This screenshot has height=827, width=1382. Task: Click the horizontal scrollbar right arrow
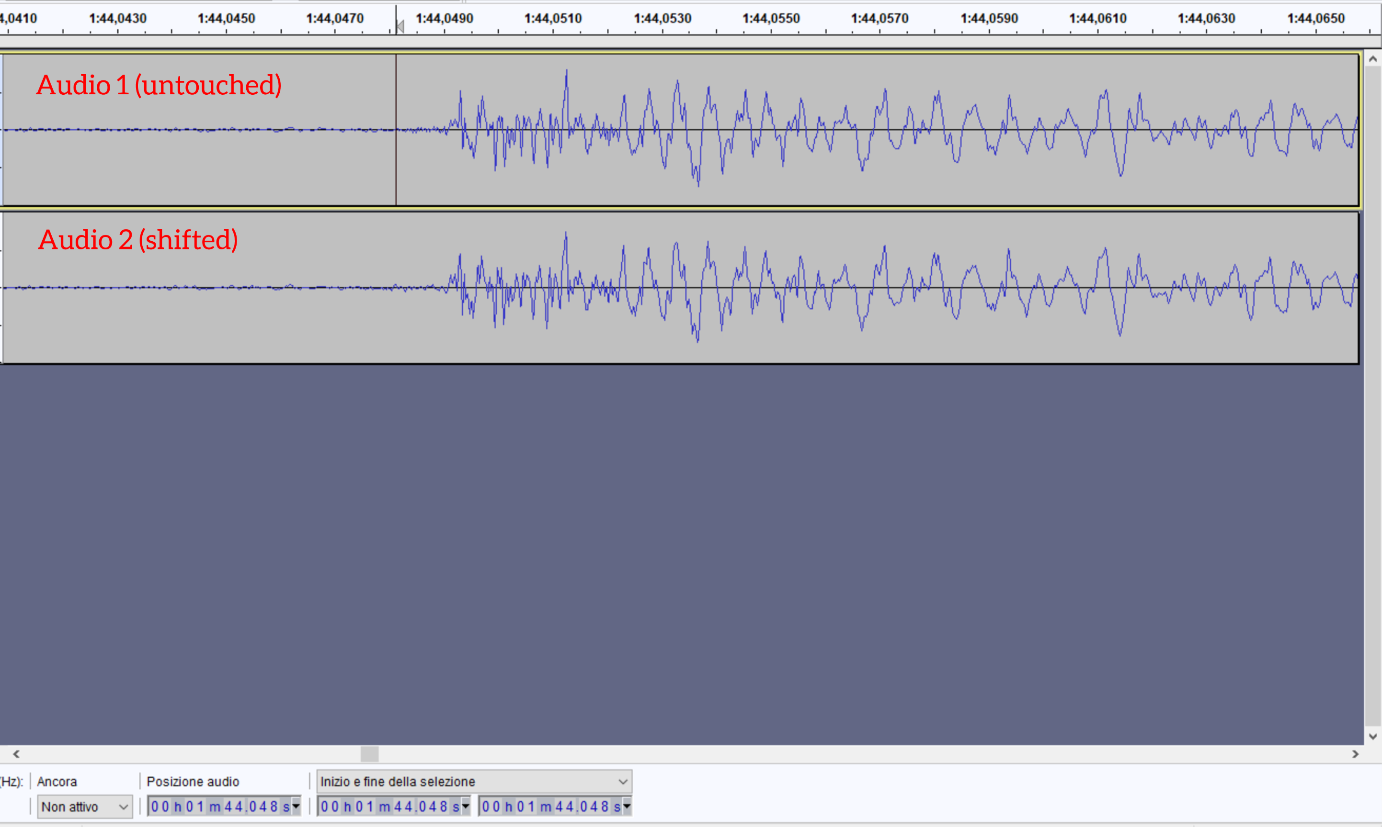1355,754
